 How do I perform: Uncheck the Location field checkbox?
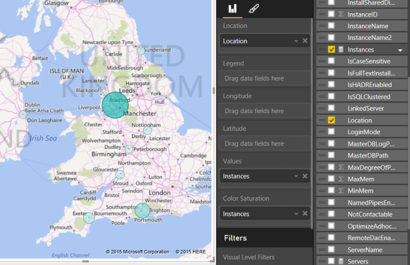(x=331, y=120)
